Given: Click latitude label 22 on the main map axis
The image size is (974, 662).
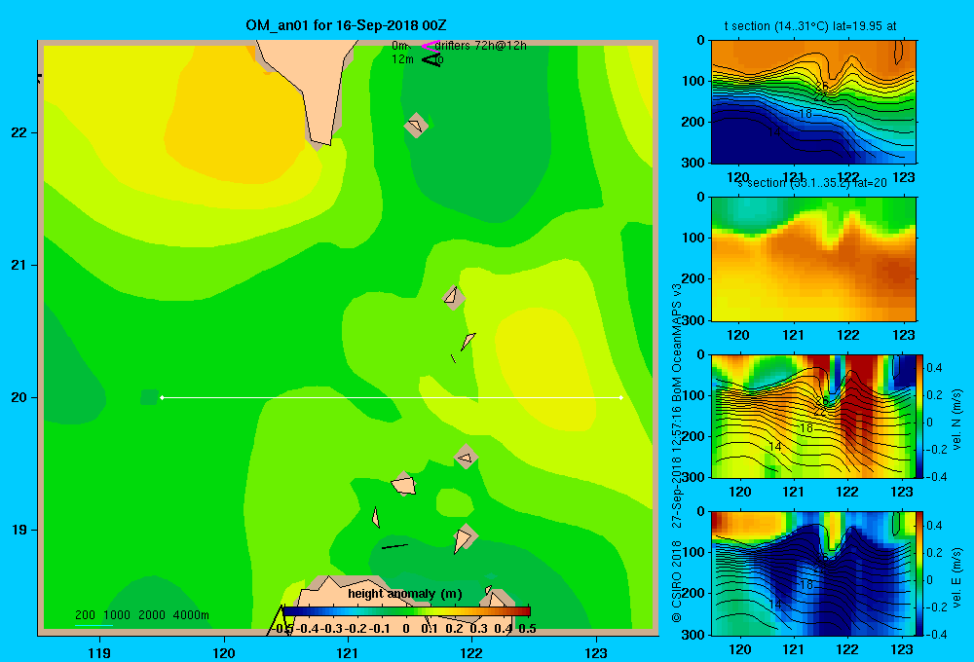Looking at the screenshot, I should [x=19, y=133].
